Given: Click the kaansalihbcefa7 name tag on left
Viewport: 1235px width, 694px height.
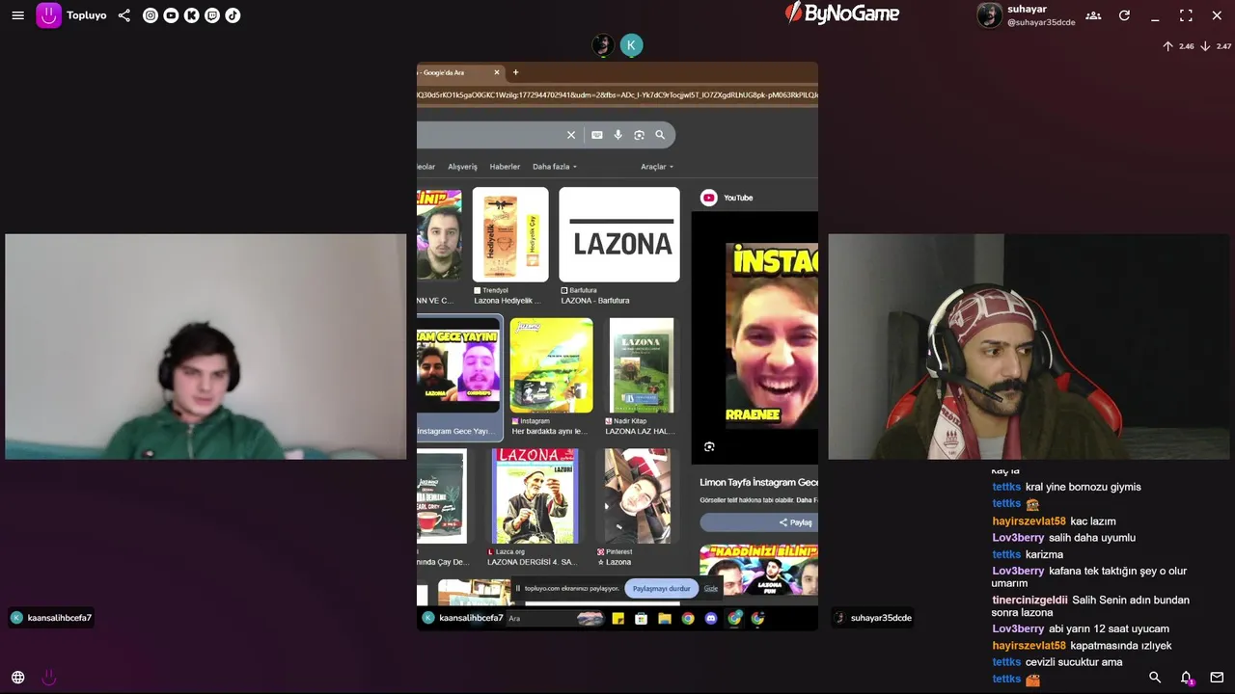Looking at the screenshot, I should 51,618.
